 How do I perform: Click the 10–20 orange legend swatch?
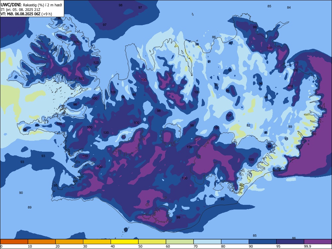click(x=42, y=242)
